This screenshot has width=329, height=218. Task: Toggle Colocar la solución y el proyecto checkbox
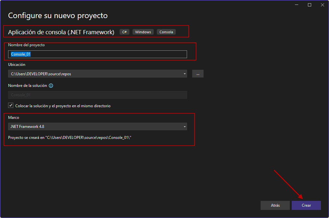tap(11, 105)
